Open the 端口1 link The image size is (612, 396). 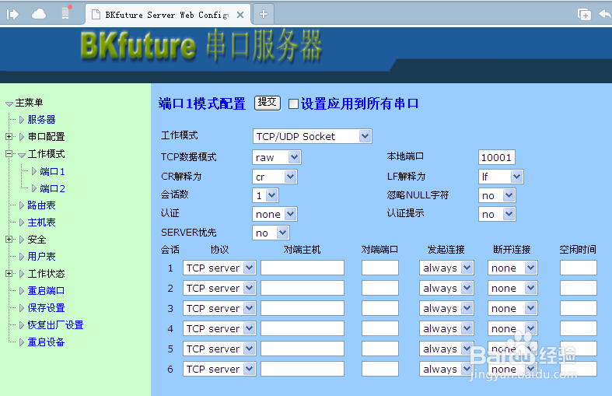52,171
